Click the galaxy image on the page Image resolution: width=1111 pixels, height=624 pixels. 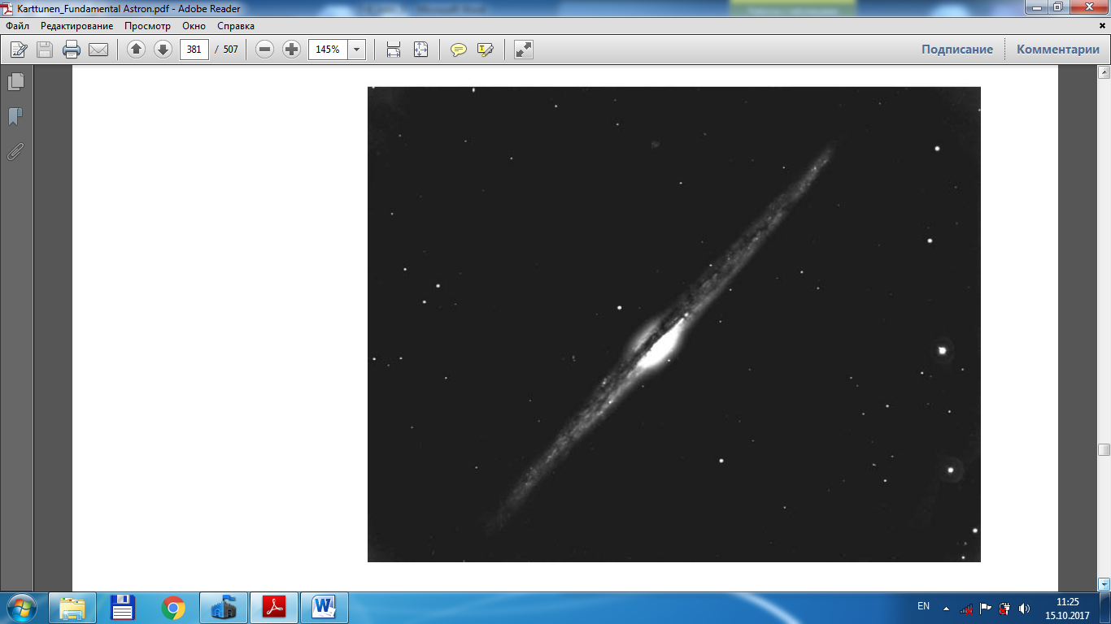click(x=673, y=324)
